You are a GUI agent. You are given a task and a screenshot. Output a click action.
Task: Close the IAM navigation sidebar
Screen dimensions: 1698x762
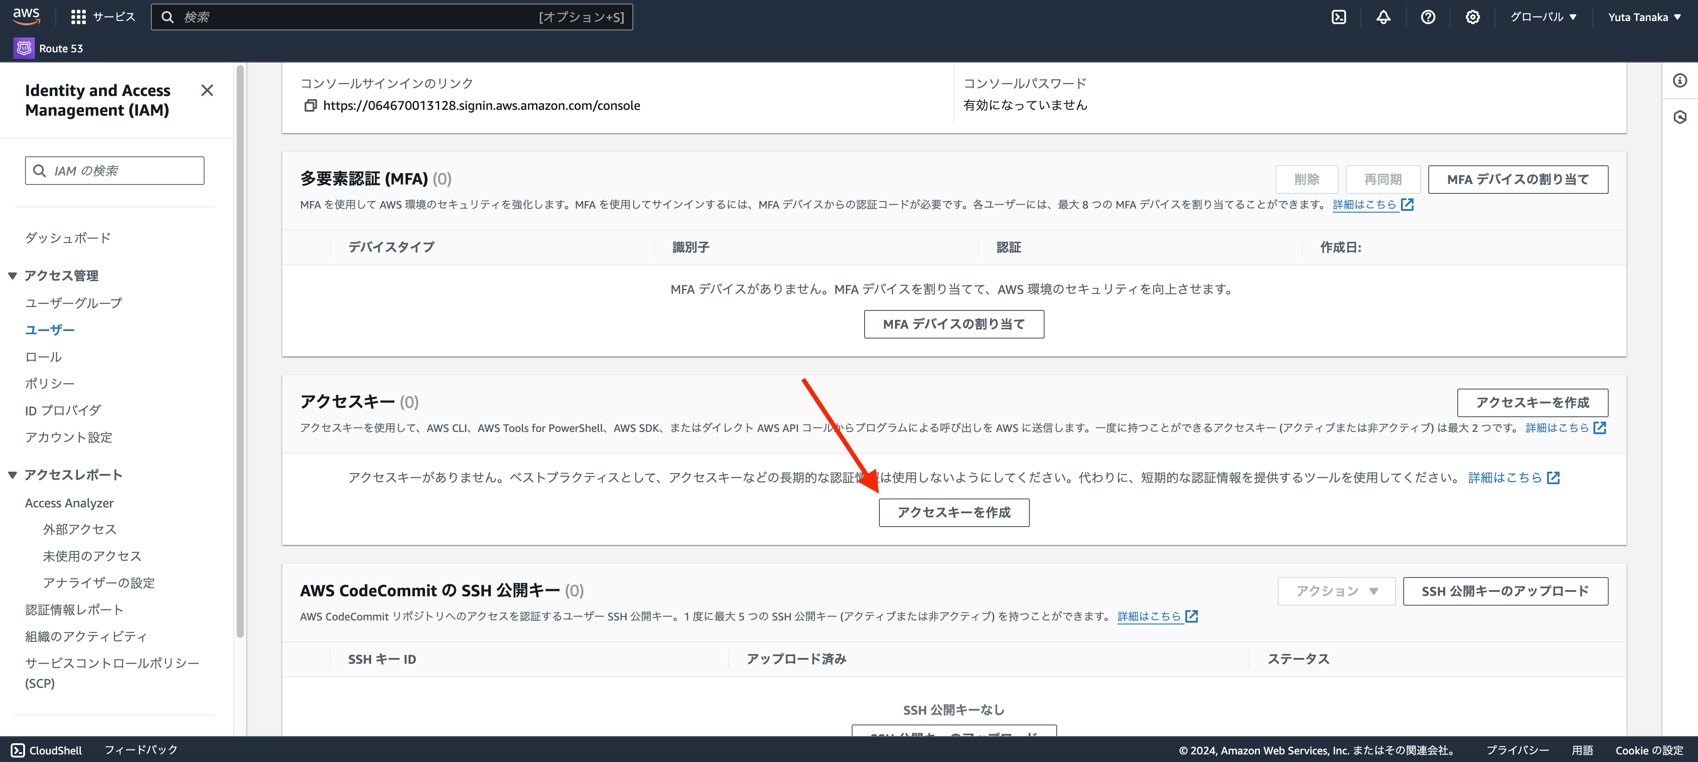point(207,90)
